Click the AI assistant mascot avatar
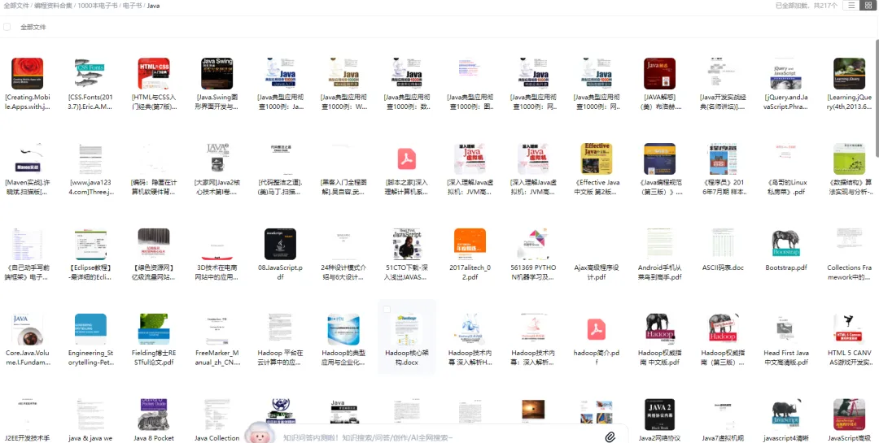 (259, 432)
